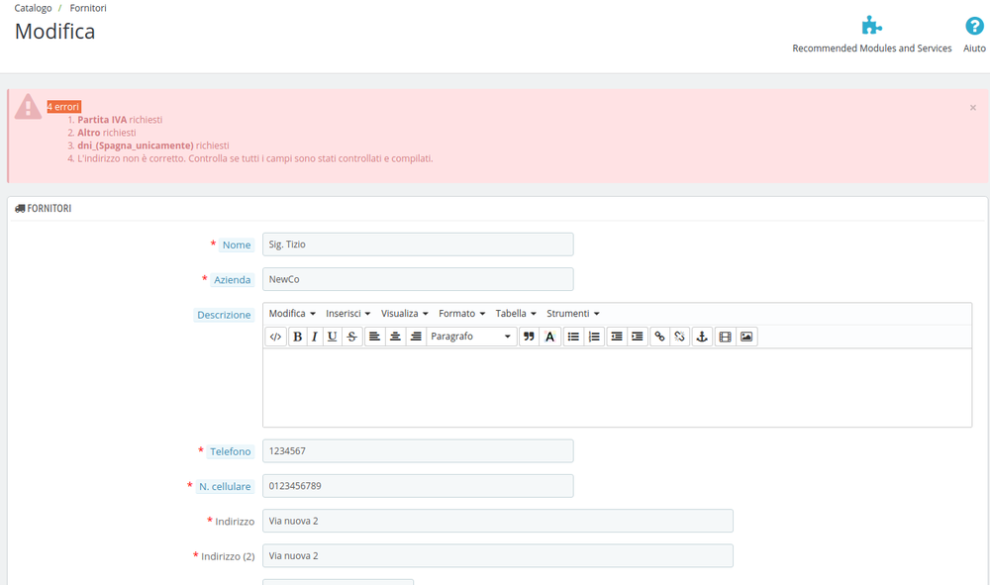
Task: Increase indent in description editor
Action: pos(638,337)
